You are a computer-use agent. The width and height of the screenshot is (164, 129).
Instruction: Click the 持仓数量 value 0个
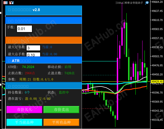(27, 92)
